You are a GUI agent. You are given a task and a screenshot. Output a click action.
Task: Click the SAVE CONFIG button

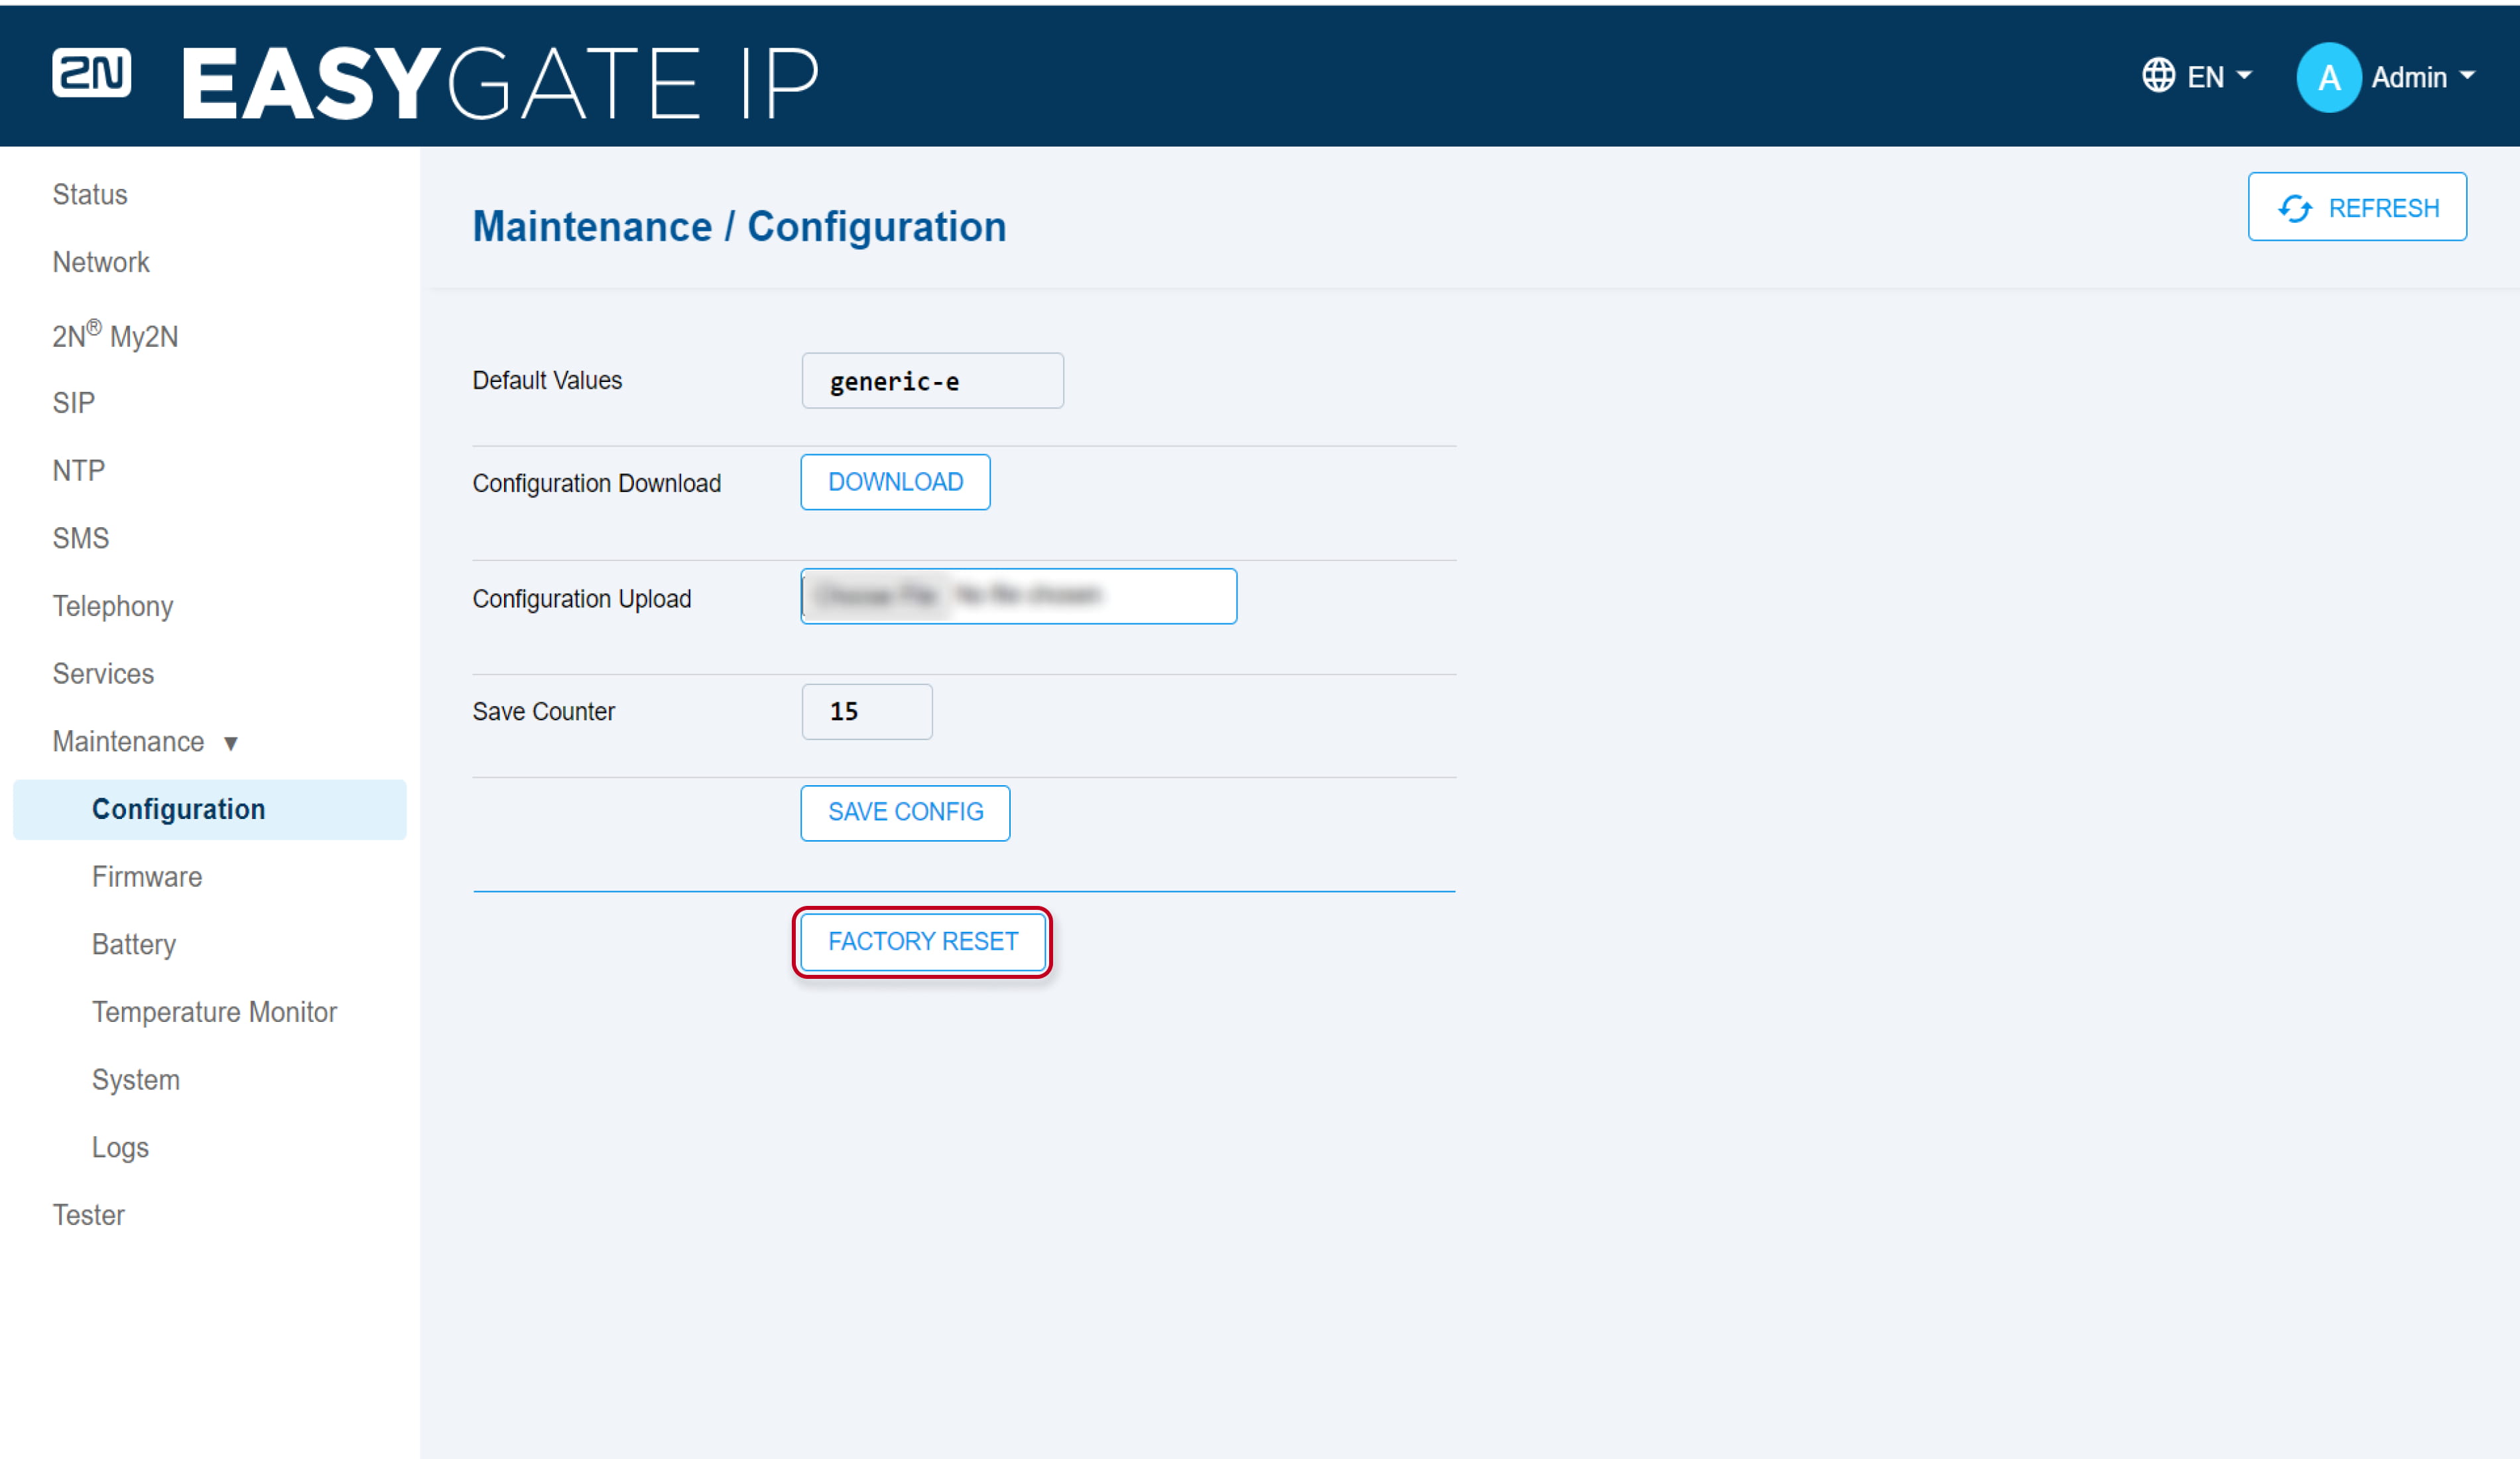905,813
